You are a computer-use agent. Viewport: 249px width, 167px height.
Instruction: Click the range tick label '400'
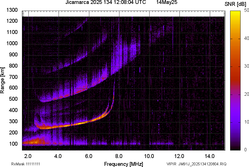[x=13, y=110]
